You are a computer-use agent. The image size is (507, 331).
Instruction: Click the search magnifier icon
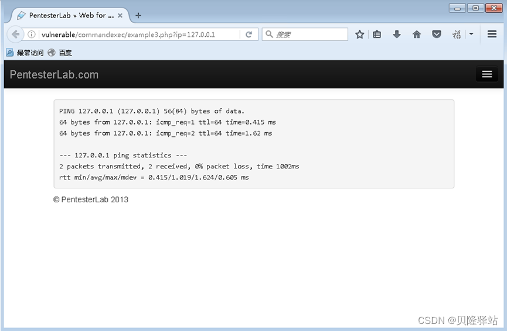[269, 34]
